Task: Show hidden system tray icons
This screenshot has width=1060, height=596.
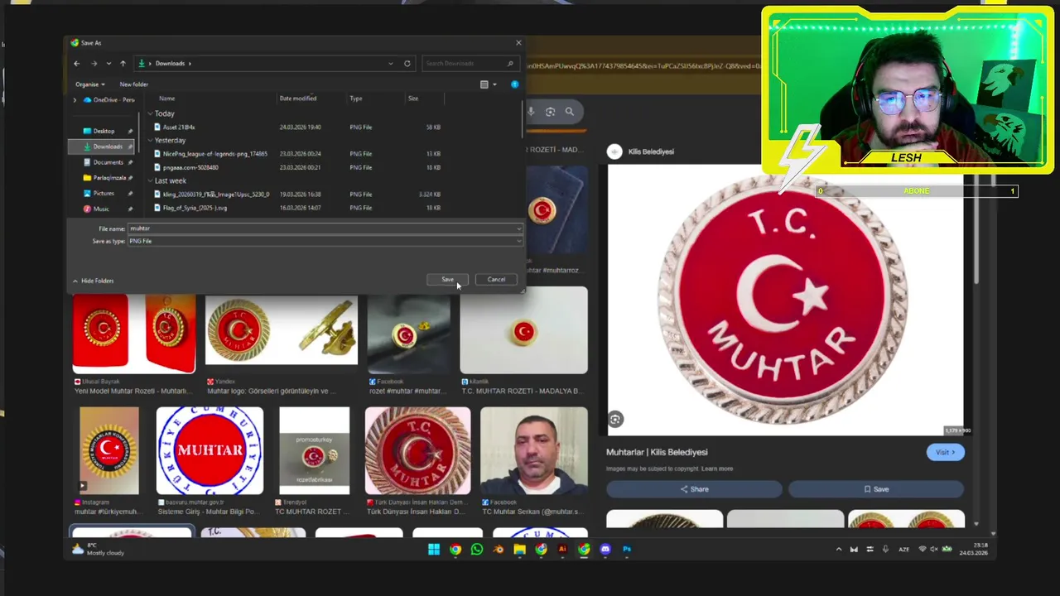Action: click(838, 550)
